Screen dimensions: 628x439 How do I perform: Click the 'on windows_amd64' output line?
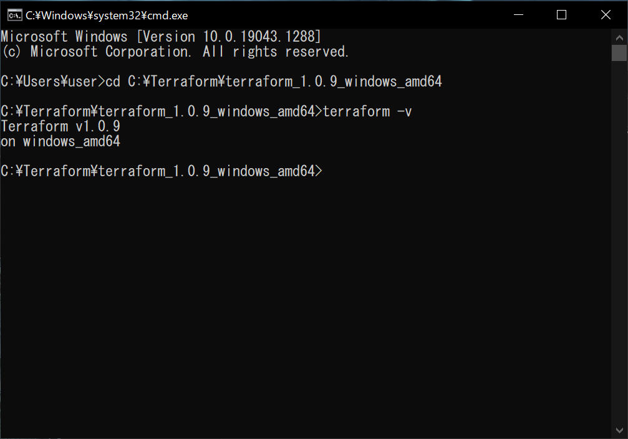[60, 141]
